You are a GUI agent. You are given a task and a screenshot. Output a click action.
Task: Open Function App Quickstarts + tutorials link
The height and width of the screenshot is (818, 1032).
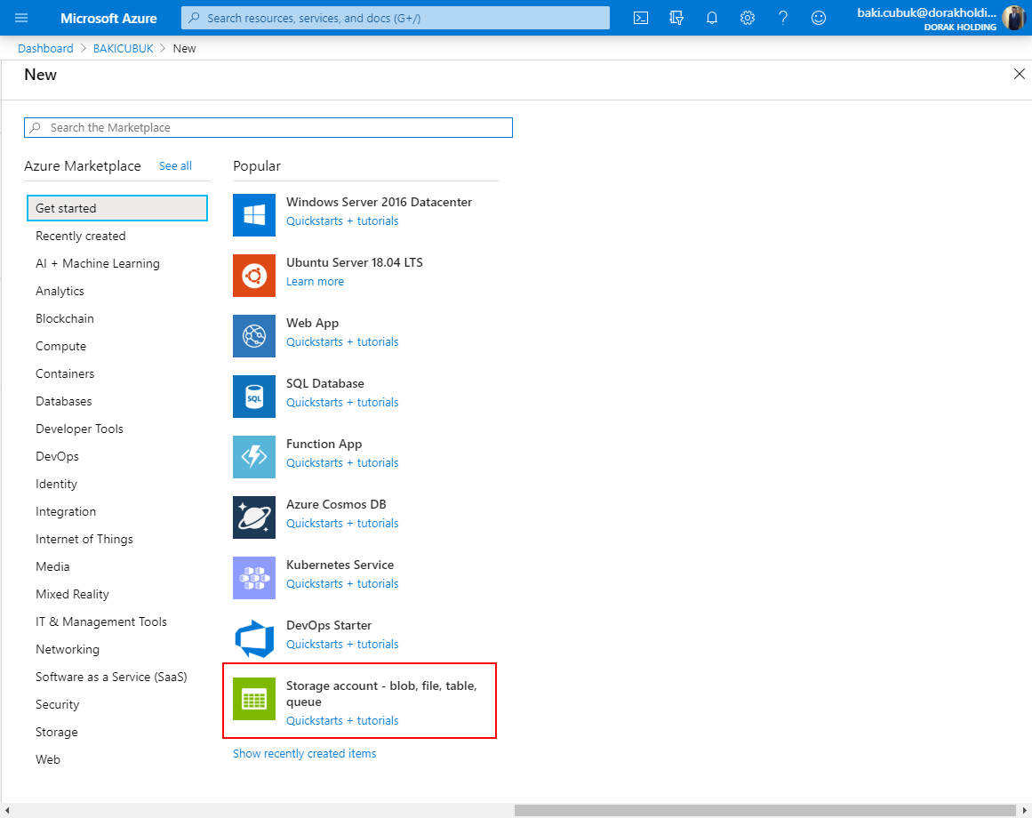click(x=342, y=463)
